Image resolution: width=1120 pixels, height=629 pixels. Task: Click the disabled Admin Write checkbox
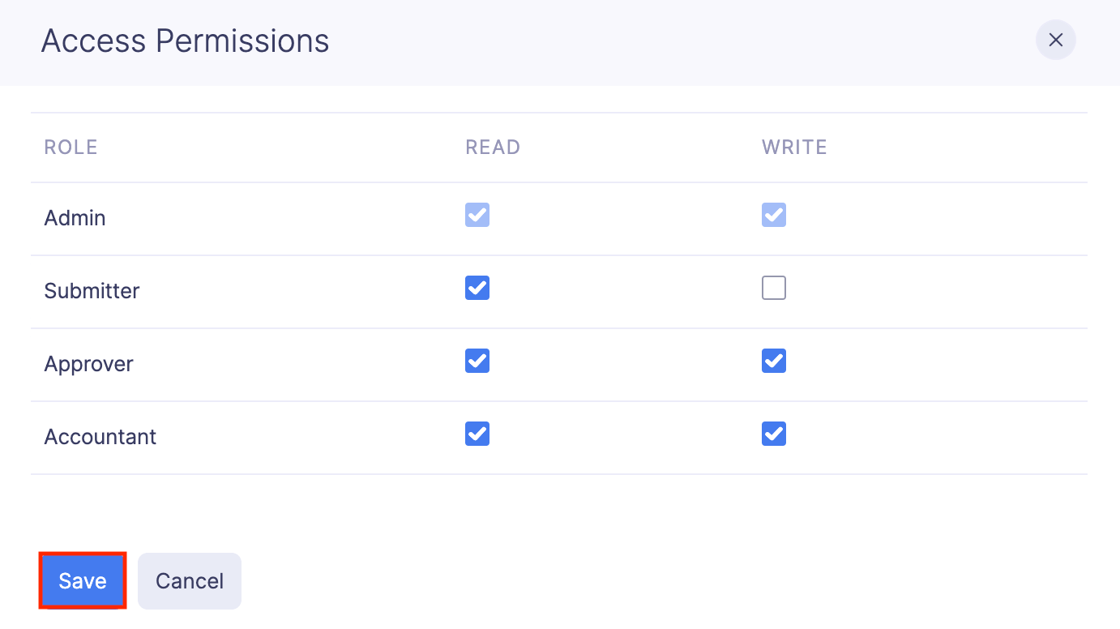pyautogui.click(x=774, y=215)
